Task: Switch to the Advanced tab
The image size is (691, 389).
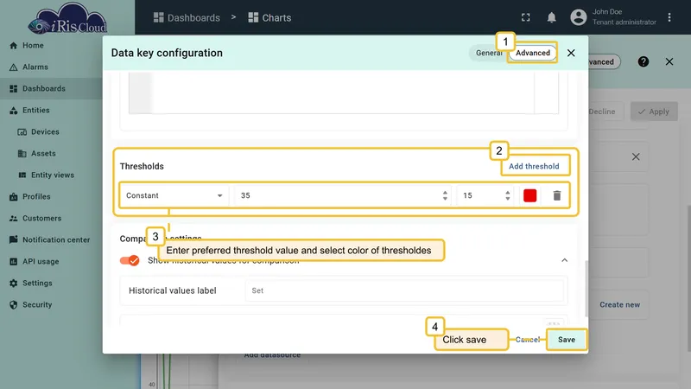Action: [x=533, y=53]
